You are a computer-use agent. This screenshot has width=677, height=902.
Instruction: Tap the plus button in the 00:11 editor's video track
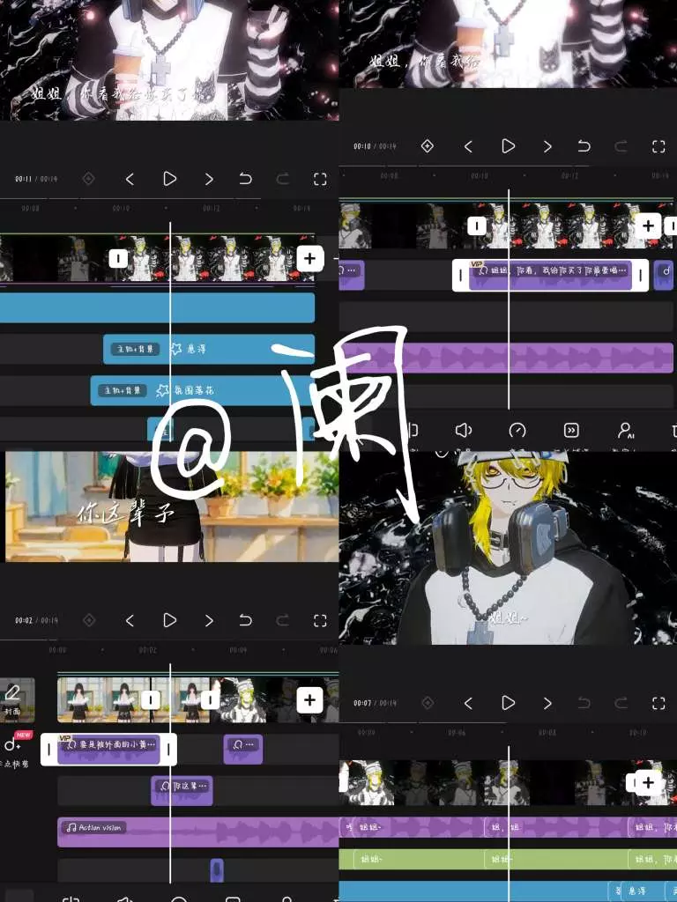point(309,258)
